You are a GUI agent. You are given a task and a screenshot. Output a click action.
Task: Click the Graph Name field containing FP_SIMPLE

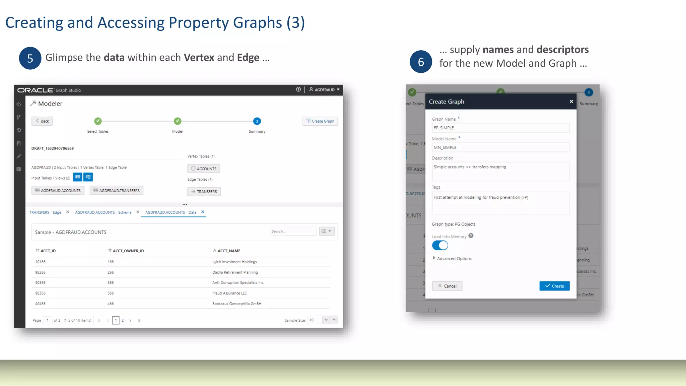click(501, 128)
